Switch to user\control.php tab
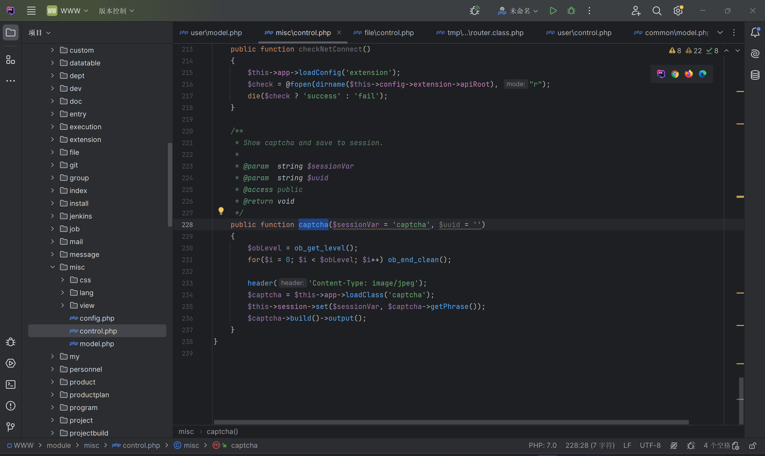This screenshot has height=456, width=765. [x=584, y=32]
